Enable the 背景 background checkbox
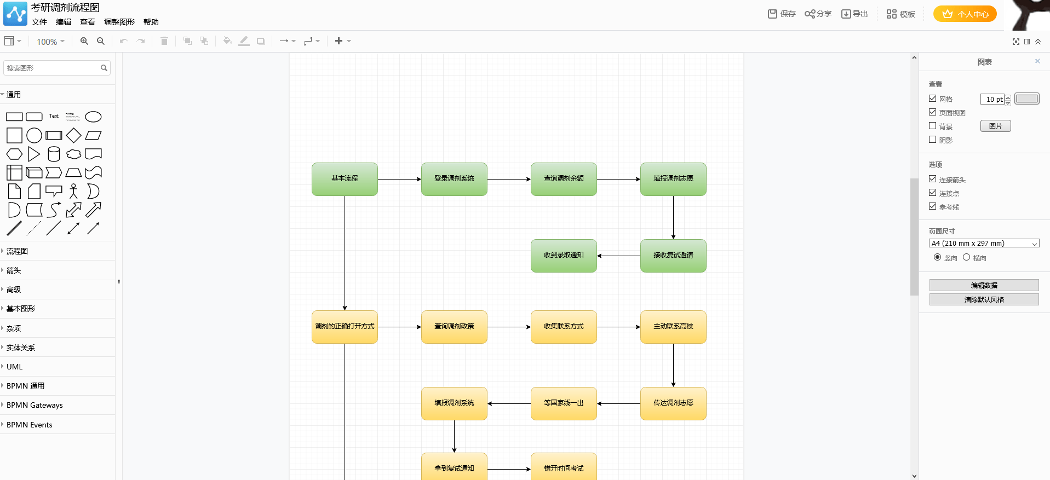1050x480 pixels. pos(932,126)
